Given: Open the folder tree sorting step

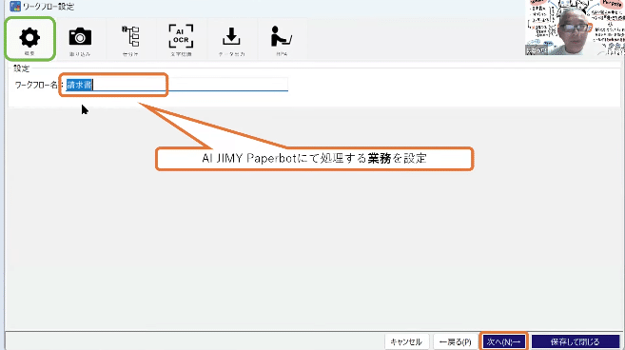Looking at the screenshot, I should pos(130,39).
